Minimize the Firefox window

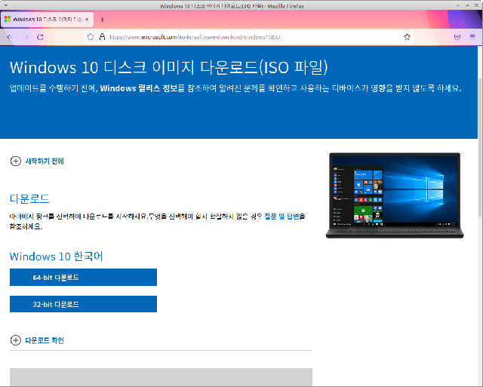point(458,5)
